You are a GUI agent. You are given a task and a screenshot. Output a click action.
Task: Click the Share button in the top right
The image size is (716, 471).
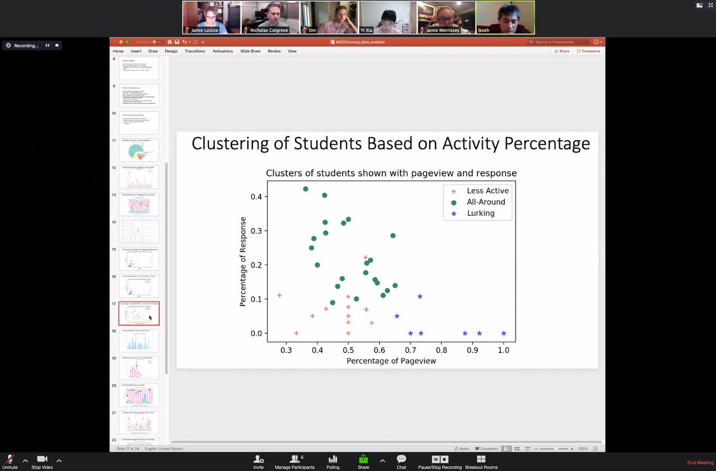coord(560,51)
